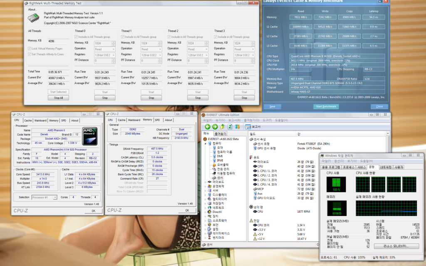The height and width of the screenshot is (266, 426).
Task: Click the shield icon of 보안 tree item
Action: [210, 225]
